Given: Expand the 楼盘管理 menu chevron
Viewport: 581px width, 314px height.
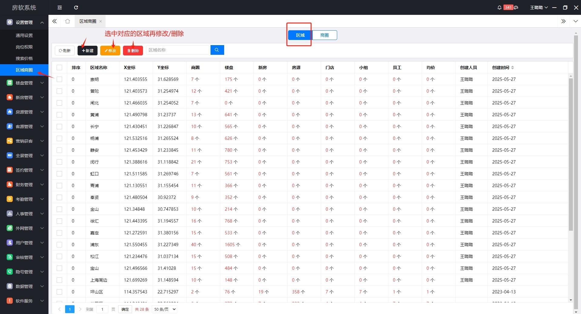Looking at the screenshot, I should coord(42,83).
